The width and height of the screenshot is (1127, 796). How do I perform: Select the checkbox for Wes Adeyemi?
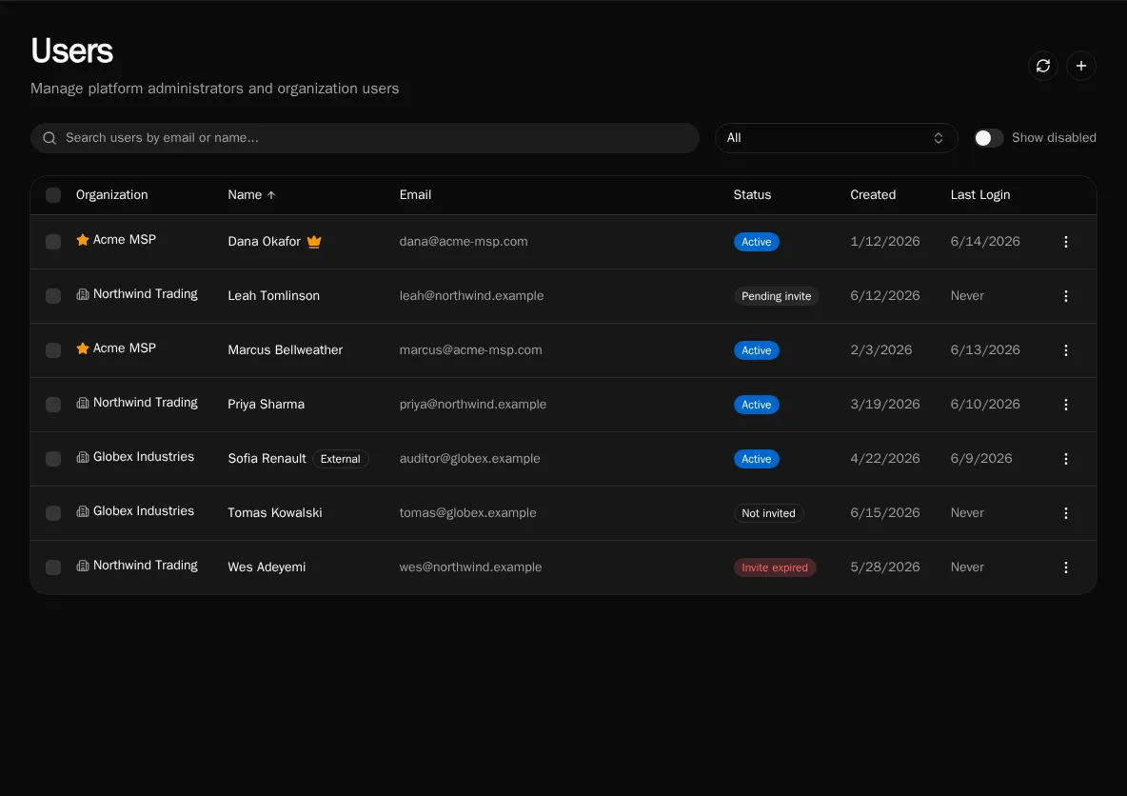click(53, 567)
